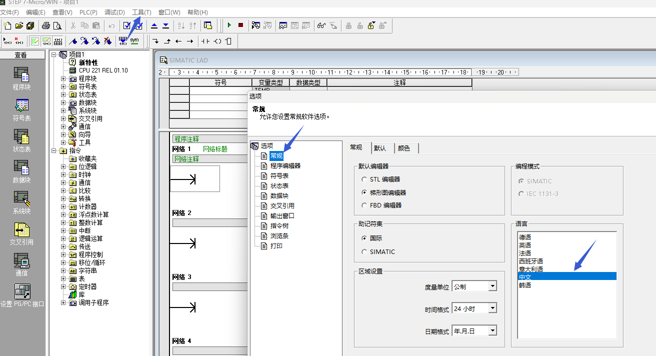The image size is (656, 356).
Task: Open 数据块 from the 查看 sidebar
Action: [x=21, y=172]
